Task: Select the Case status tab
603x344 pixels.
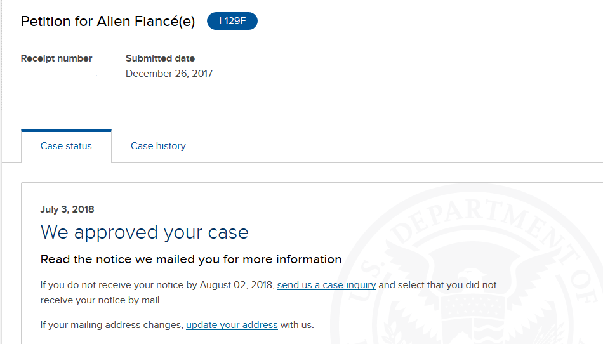Action: [66, 146]
